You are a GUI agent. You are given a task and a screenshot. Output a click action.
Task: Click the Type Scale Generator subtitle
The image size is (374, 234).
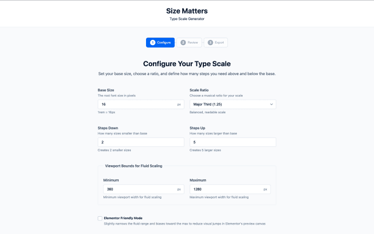pyautogui.click(x=186, y=19)
